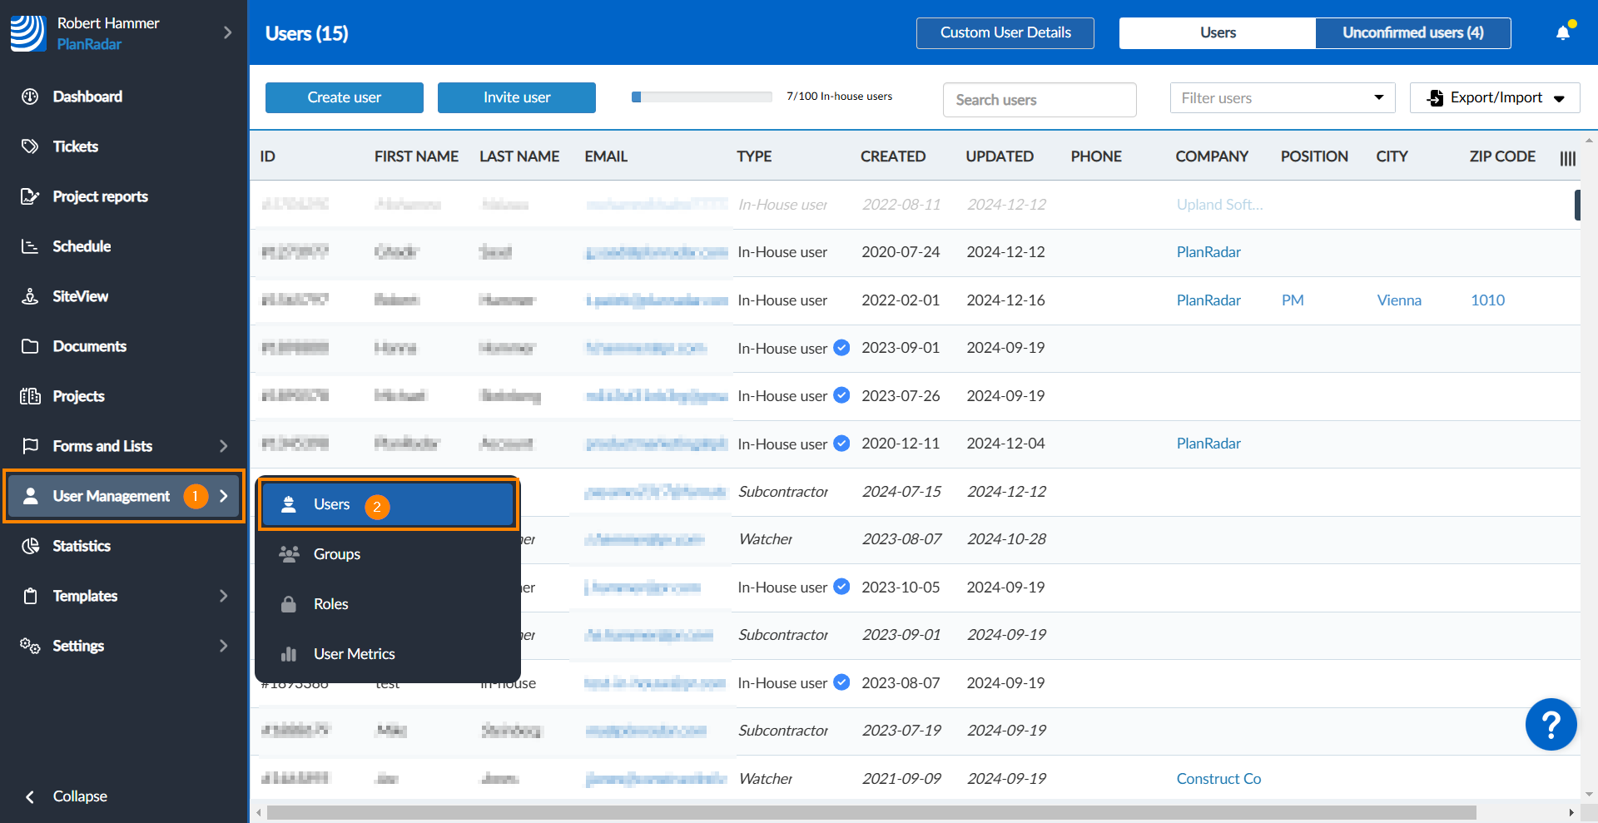Open the column selector icon in table header
The height and width of the screenshot is (823, 1598).
pos(1567,158)
